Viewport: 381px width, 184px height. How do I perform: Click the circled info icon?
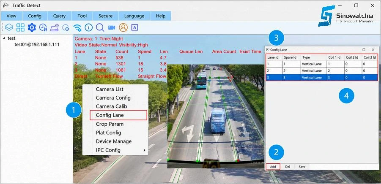[89, 27]
